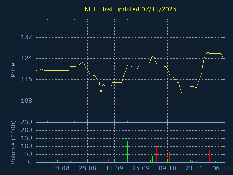Click the "Price" y-axis label
This screenshot has width=233, height=175.
click(13, 70)
